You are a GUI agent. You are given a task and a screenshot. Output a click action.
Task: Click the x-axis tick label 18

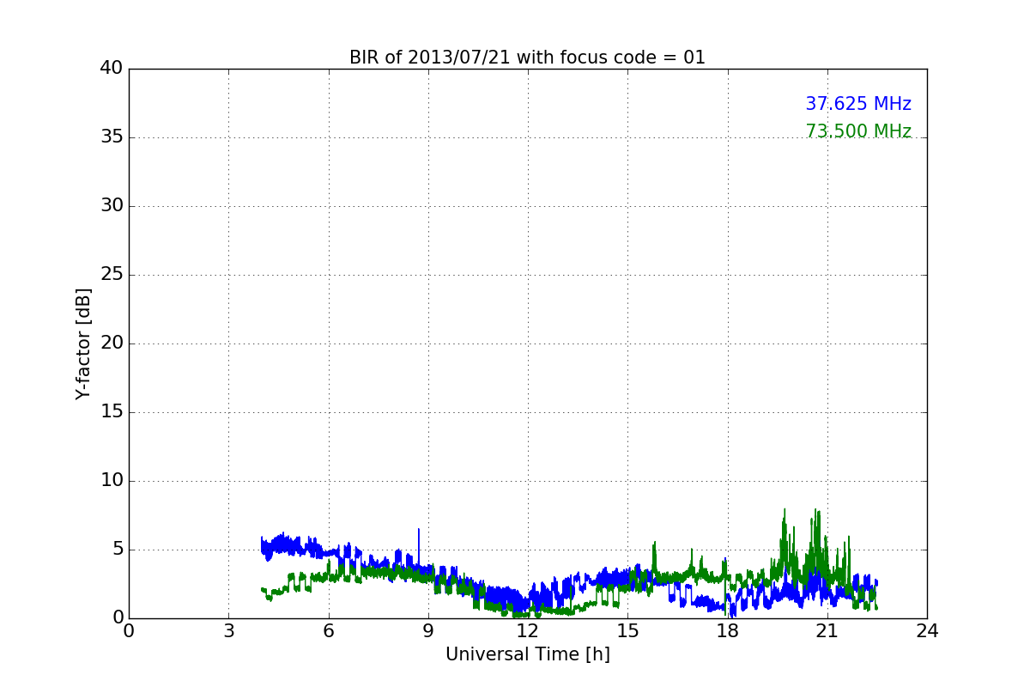(x=727, y=630)
